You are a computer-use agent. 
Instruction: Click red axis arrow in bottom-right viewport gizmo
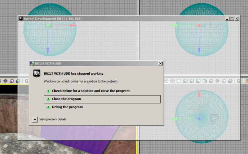(x=199, y=93)
